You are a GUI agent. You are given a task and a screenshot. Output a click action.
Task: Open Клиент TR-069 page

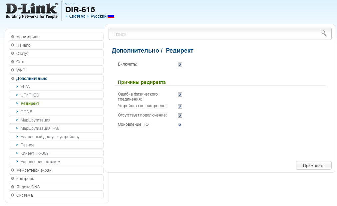[56, 153]
